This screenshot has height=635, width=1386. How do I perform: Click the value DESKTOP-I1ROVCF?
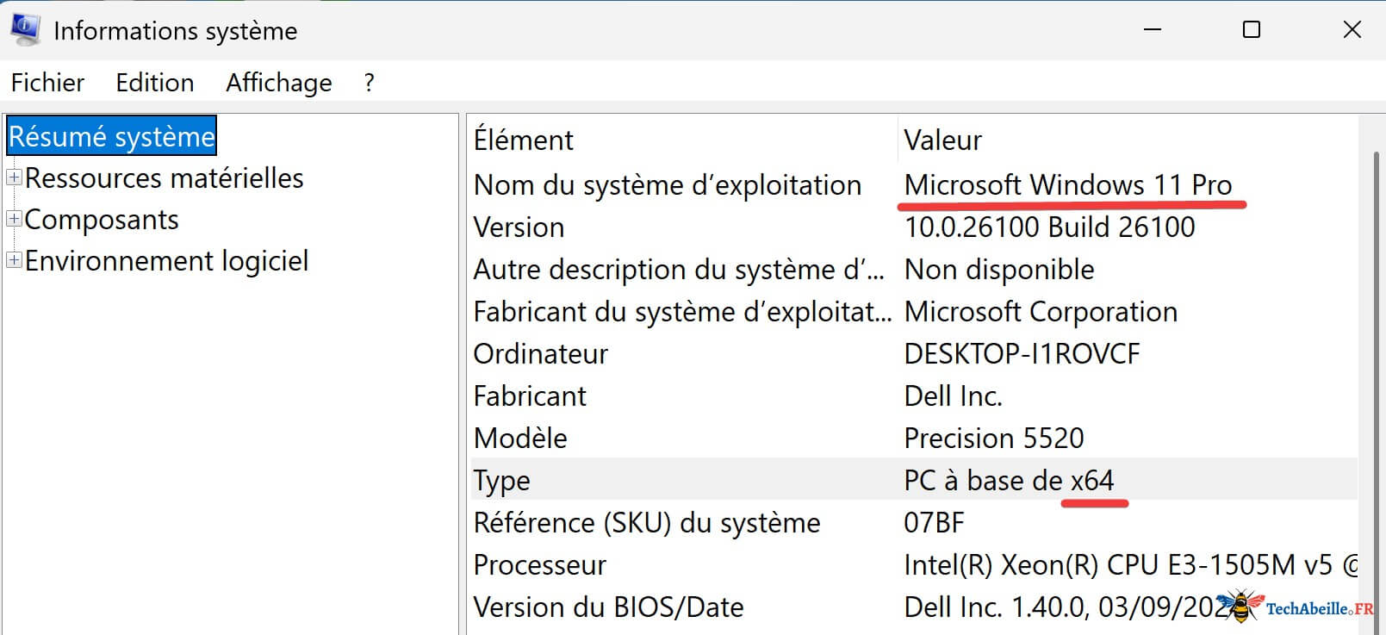coord(1022,354)
